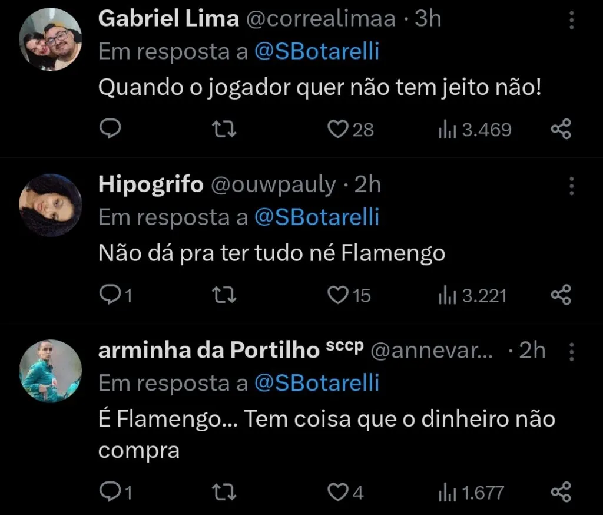Open the more options menu on Hipogrifo's tweet
603x515 pixels.
pyautogui.click(x=571, y=186)
